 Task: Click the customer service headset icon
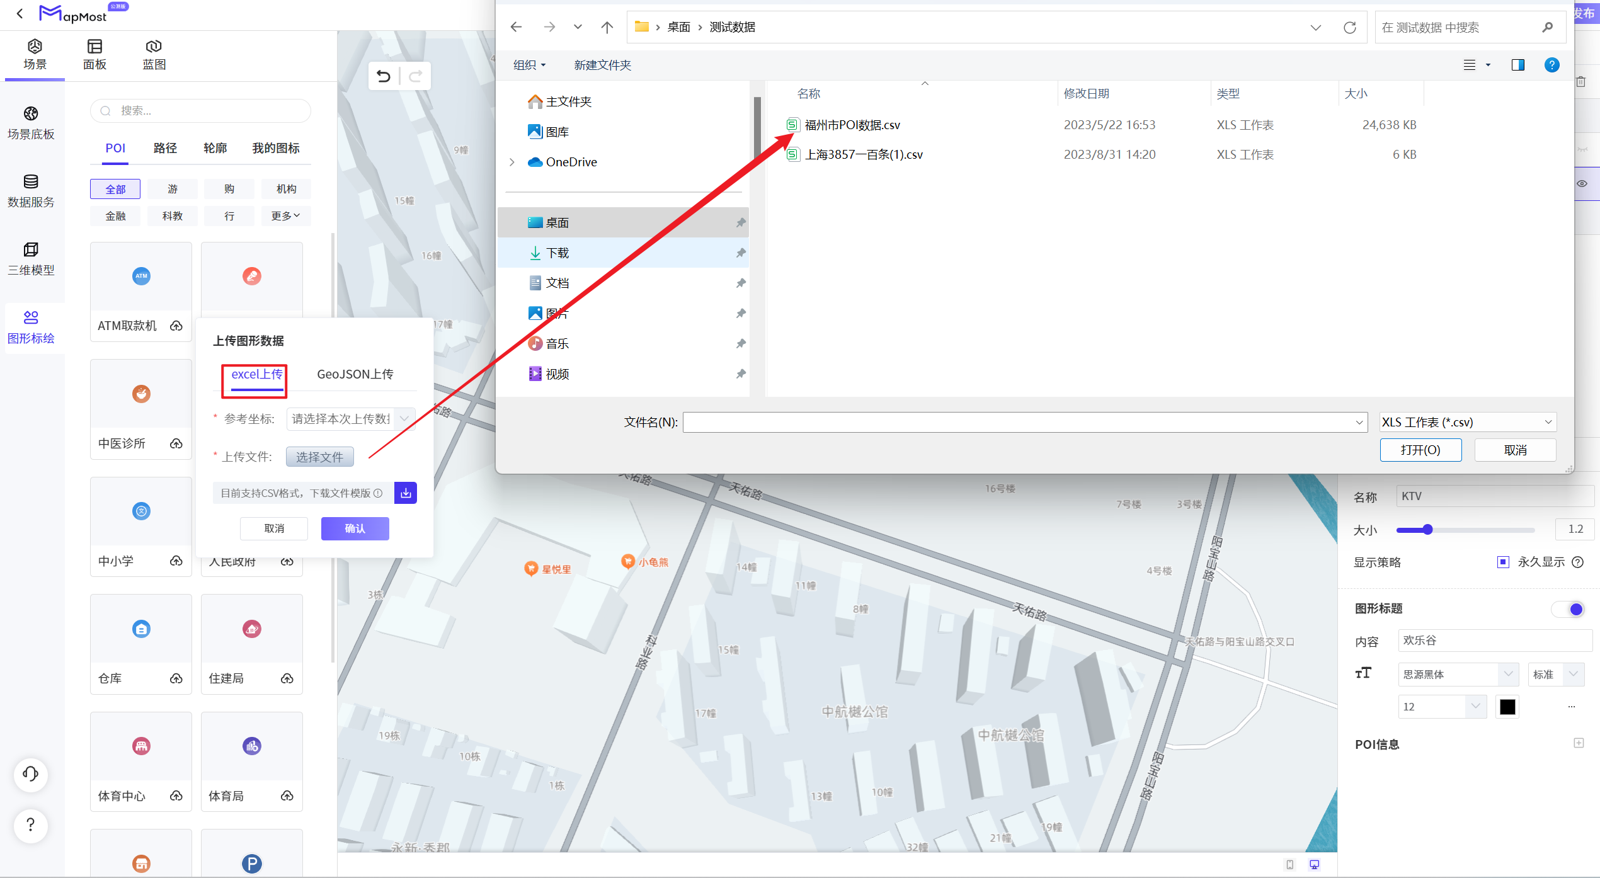tap(31, 773)
